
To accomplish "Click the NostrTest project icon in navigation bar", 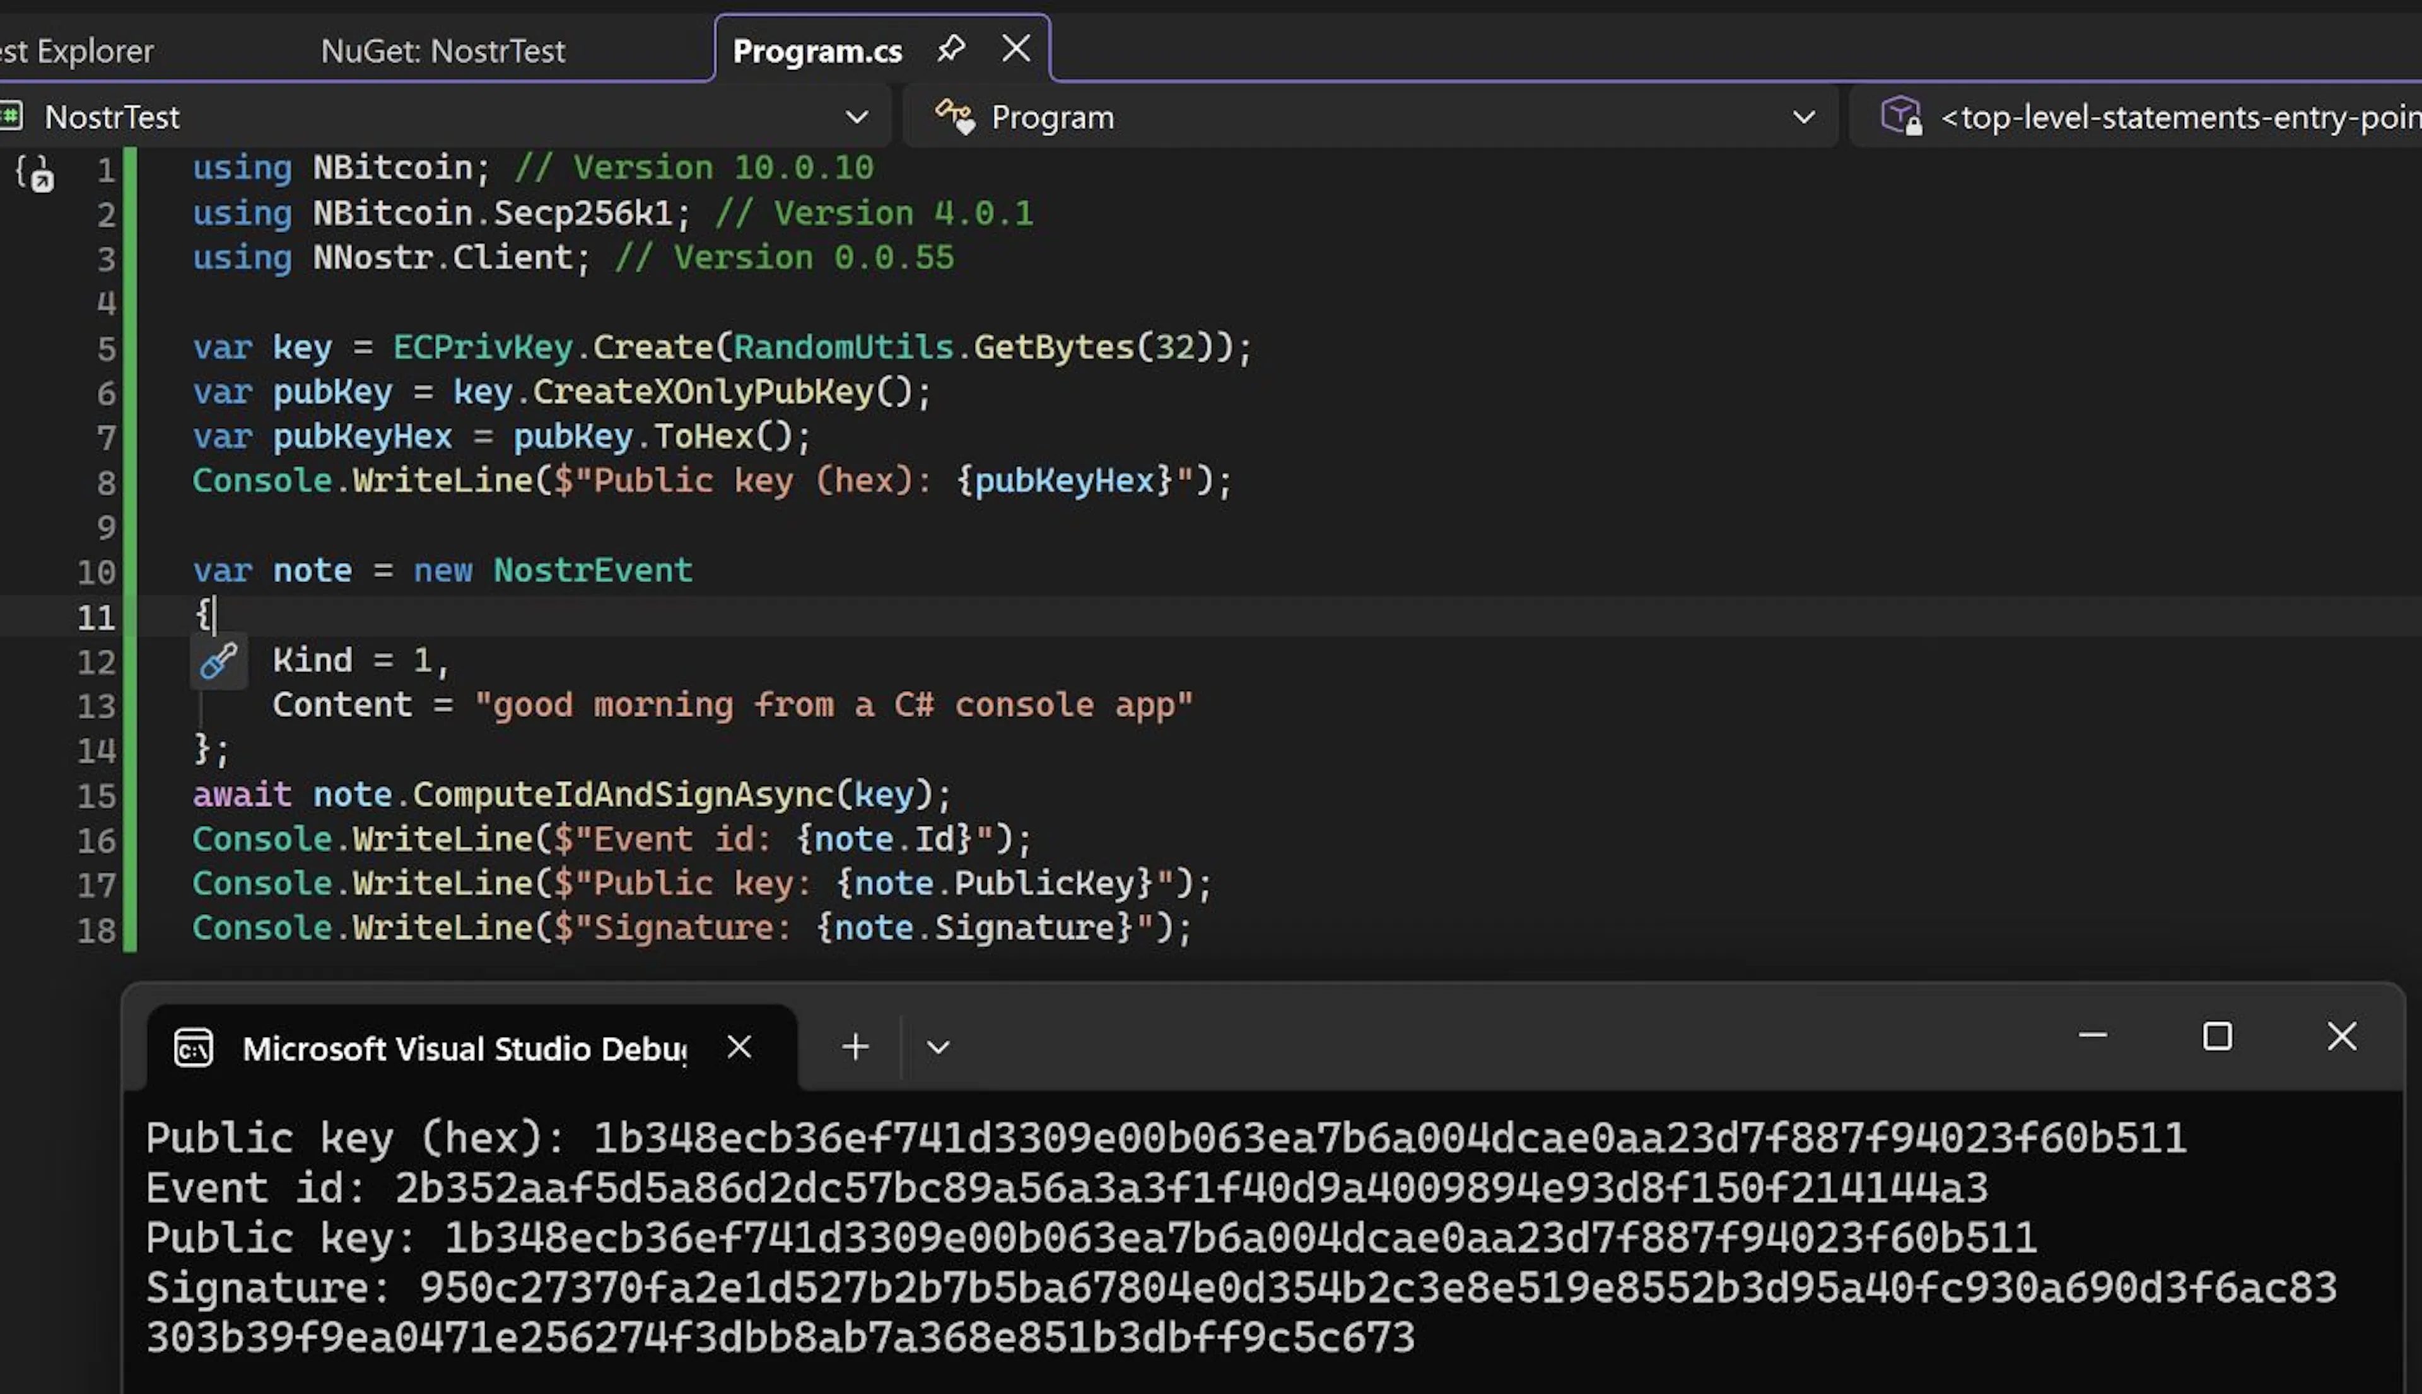I will pos(11,117).
